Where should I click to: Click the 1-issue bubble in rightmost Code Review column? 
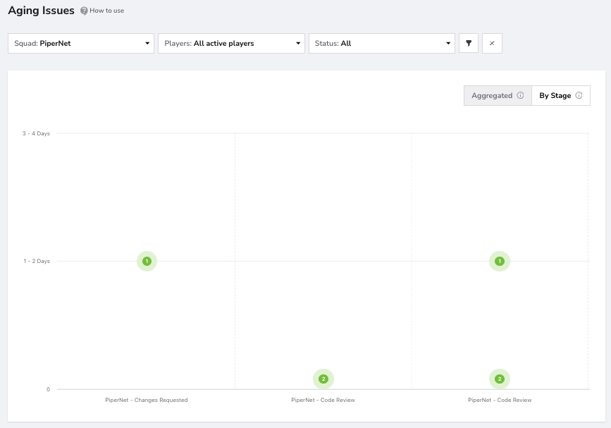coord(500,261)
